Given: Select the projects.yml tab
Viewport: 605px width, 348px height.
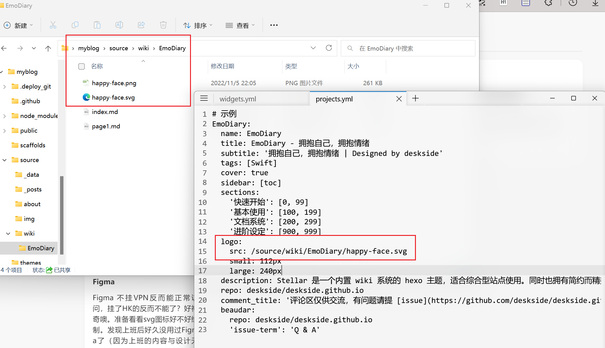Looking at the screenshot, I should [334, 99].
